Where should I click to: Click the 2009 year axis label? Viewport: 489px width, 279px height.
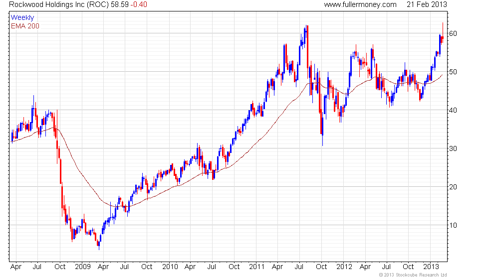pos(83,267)
